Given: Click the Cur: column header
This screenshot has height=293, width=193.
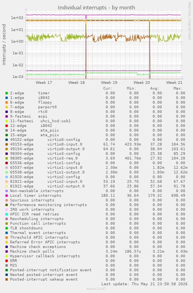Looking at the screenshot, I should click(x=108, y=88).
